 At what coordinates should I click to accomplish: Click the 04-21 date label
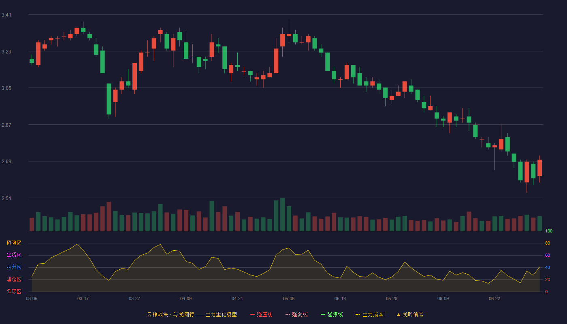pyautogui.click(x=237, y=298)
